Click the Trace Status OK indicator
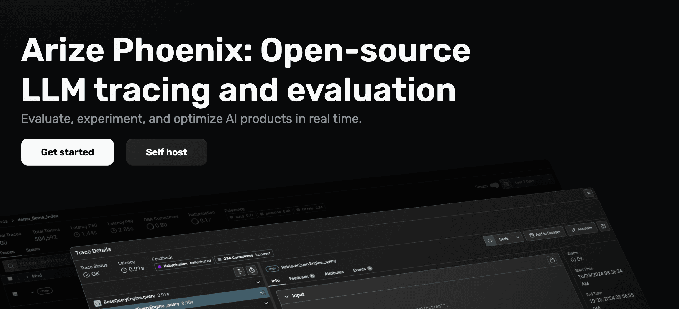 click(x=92, y=274)
